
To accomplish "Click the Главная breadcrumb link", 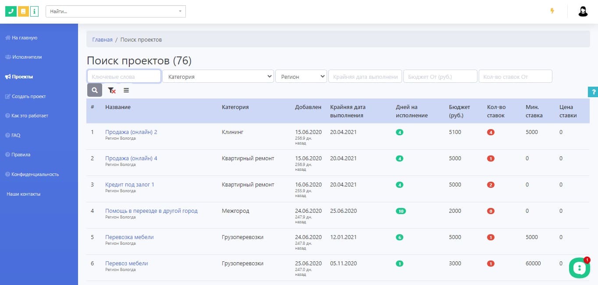I will pos(102,39).
